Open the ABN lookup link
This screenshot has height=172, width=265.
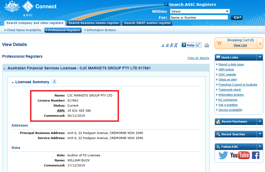coord(226,69)
